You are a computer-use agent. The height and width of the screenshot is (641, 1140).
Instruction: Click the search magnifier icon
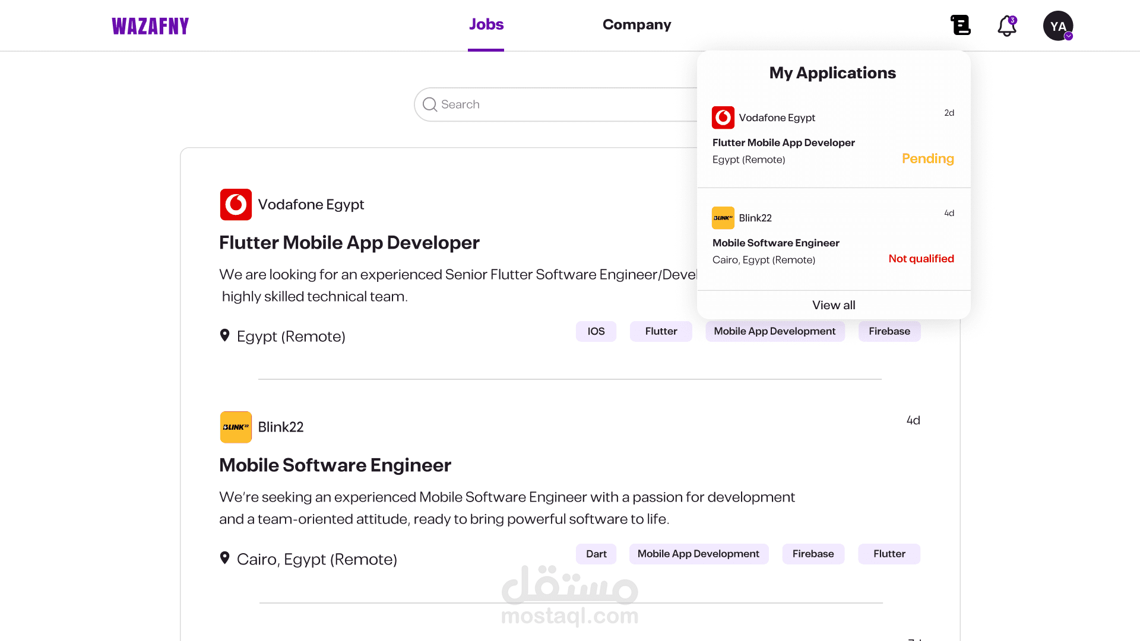pyautogui.click(x=430, y=104)
